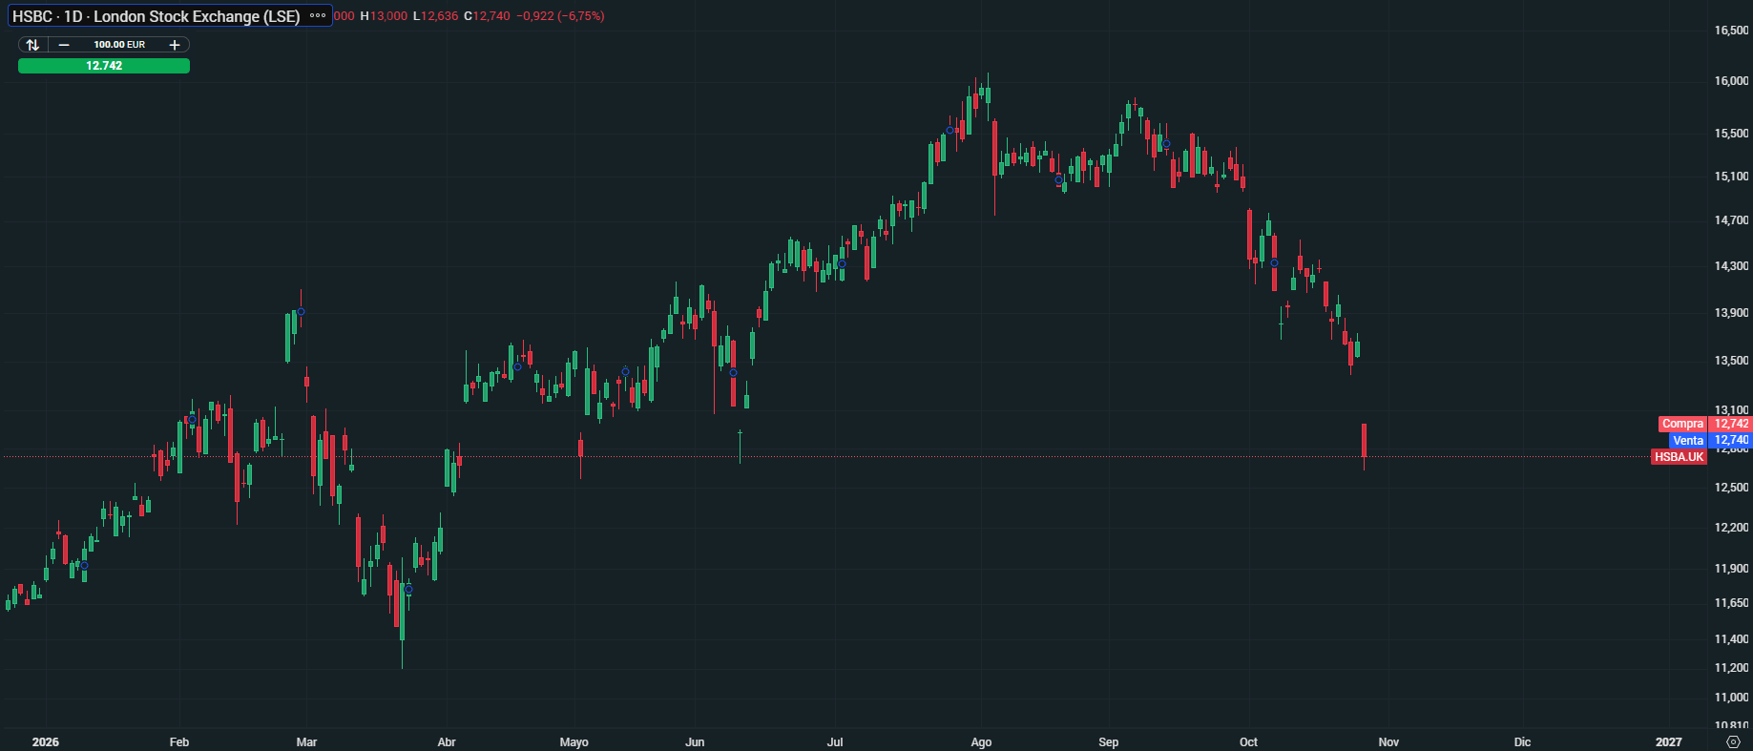1753x751 pixels.
Task: Increase the order amount with the plus button
Action: 175,45
